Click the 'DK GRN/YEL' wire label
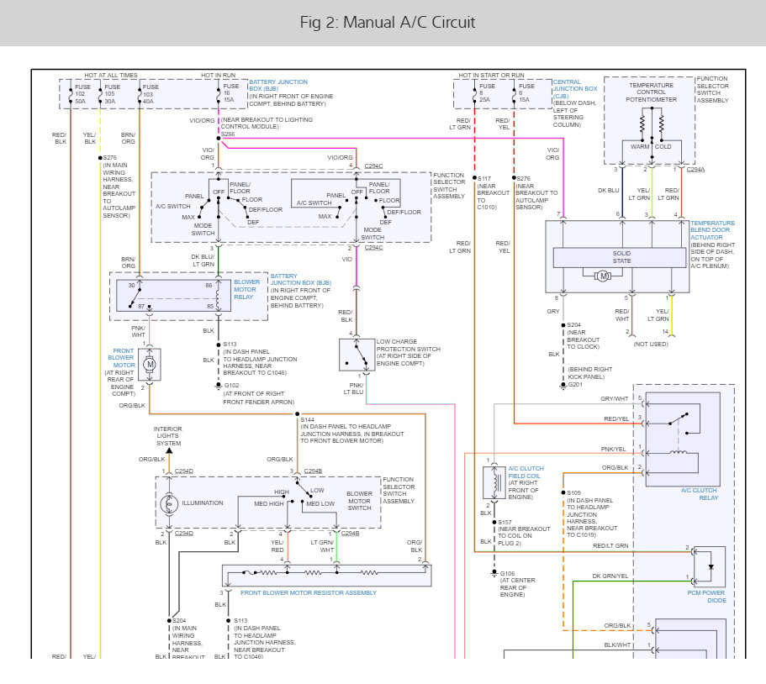The image size is (766, 684). point(610,576)
